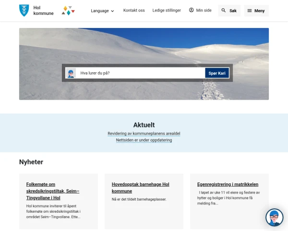Image resolution: width=288 pixels, height=231 pixels.
Task: Click the Kari avatar in search box
Action: 71,73
